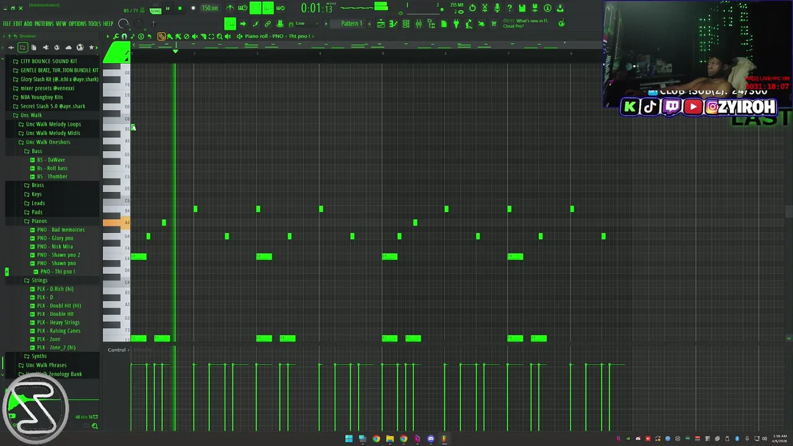Open the Channel rack icon
The width and height of the screenshot is (793, 446).
406,24
